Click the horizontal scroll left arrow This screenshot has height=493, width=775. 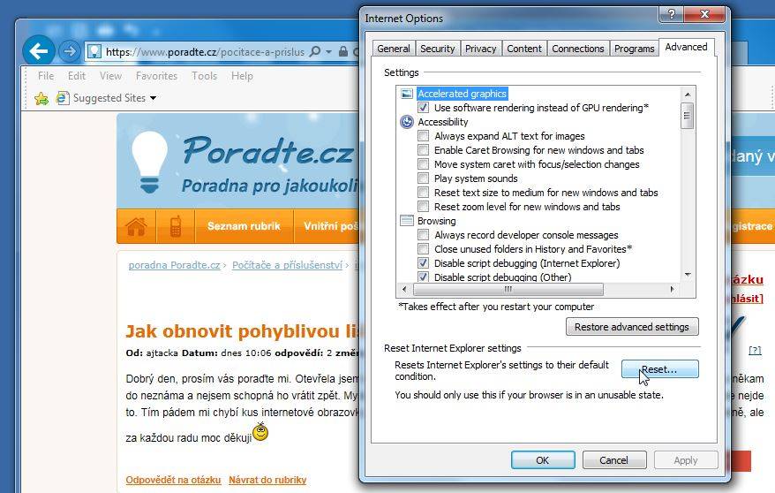405,289
